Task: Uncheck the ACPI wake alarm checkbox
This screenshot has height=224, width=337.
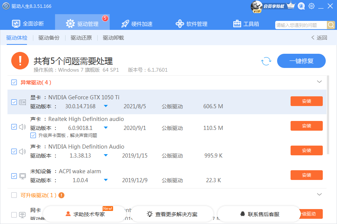Action: (14, 176)
